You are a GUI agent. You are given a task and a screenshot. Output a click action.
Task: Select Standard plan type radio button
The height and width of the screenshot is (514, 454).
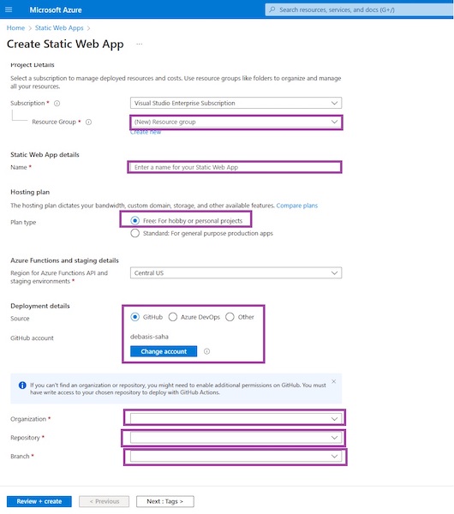click(x=134, y=233)
